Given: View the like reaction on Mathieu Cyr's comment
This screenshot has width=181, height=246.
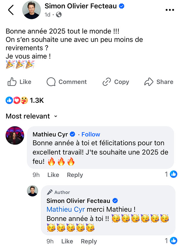Looking at the screenshot, I should pyautogui.click(x=171, y=174).
